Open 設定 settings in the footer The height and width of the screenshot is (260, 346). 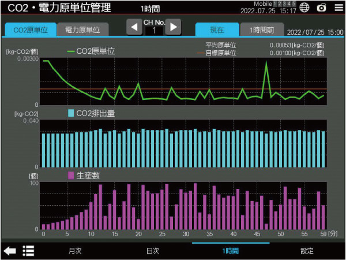[307, 251]
